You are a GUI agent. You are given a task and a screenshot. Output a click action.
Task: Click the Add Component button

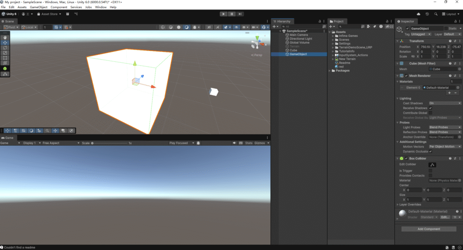pyautogui.click(x=429, y=229)
